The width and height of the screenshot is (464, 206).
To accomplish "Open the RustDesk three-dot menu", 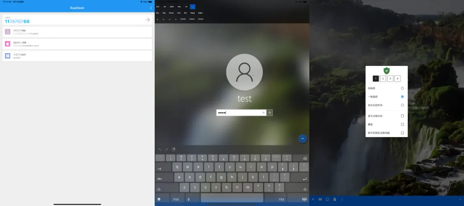I will pos(151,8).
